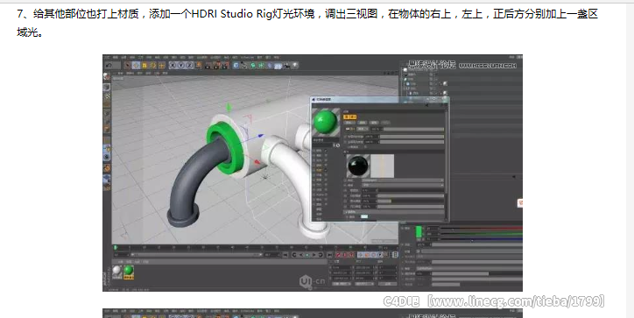Image resolution: width=634 pixels, height=318 pixels.
Task: Select the orange layer tab in material editor
Action: coord(347,117)
